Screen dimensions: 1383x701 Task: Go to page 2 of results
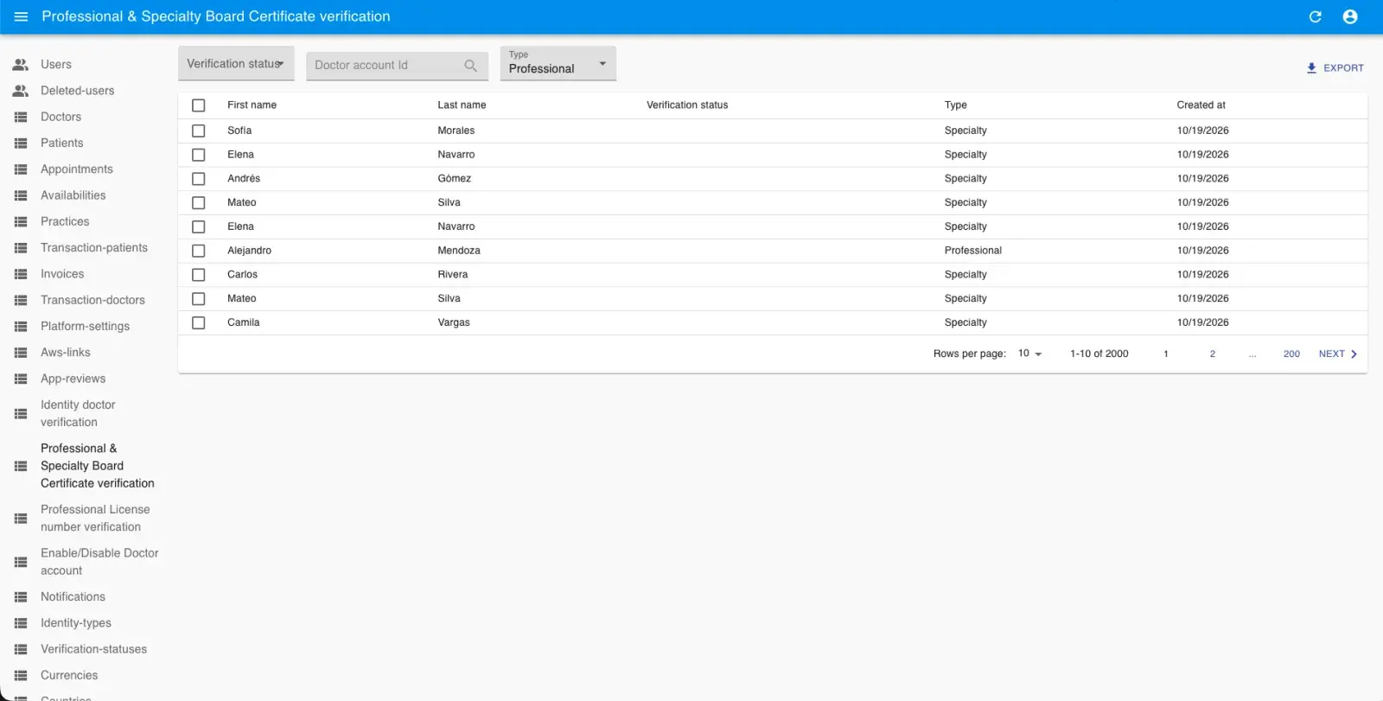(x=1213, y=354)
